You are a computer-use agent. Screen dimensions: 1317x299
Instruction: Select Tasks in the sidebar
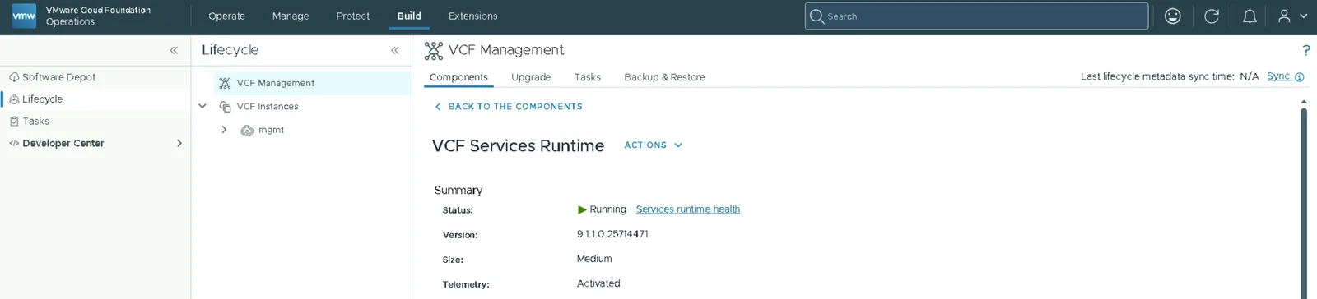(36, 122)
